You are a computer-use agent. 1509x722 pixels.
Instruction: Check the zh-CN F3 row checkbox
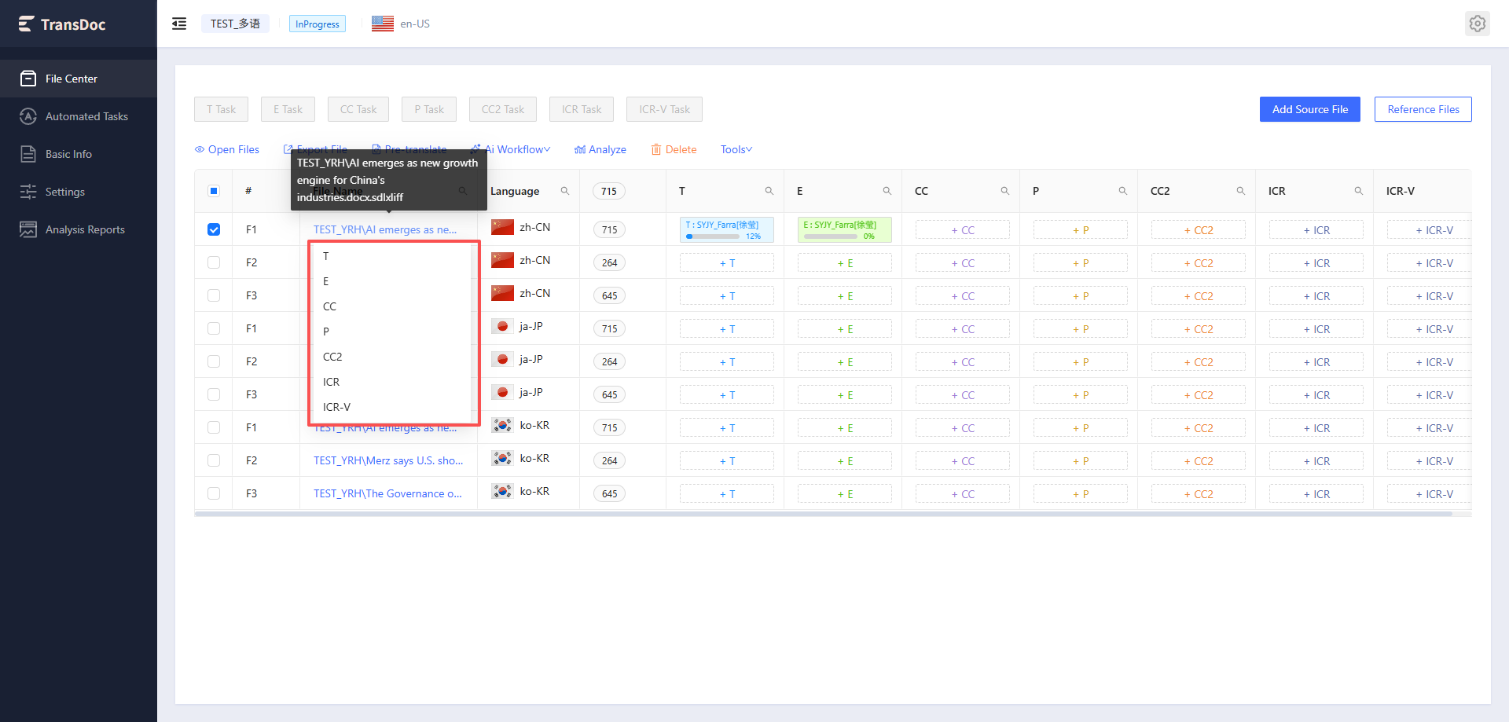[214, 295]
